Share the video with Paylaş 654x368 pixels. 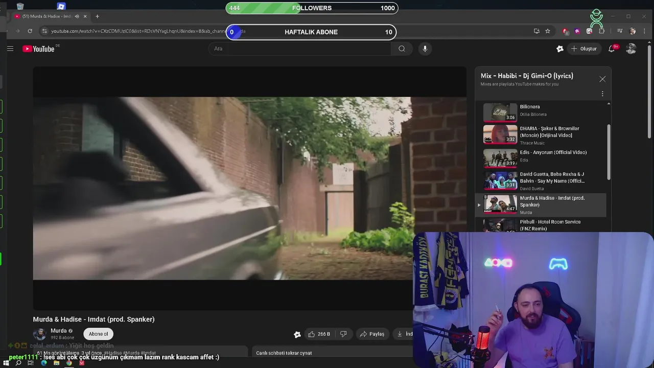click(x=372, y=334)
